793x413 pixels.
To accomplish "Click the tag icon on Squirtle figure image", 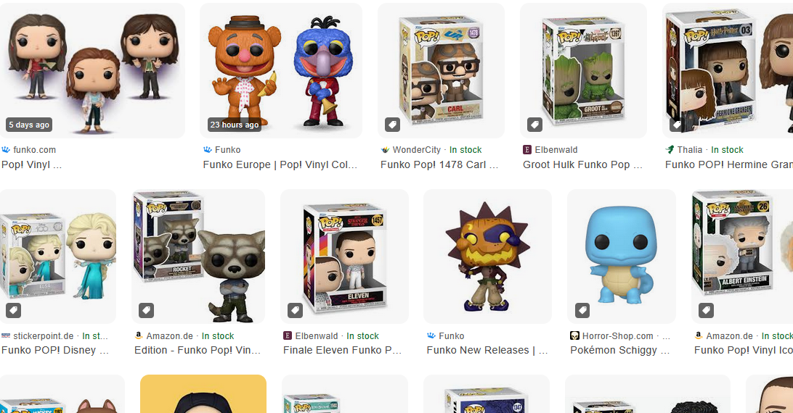I will click(582, 310).
